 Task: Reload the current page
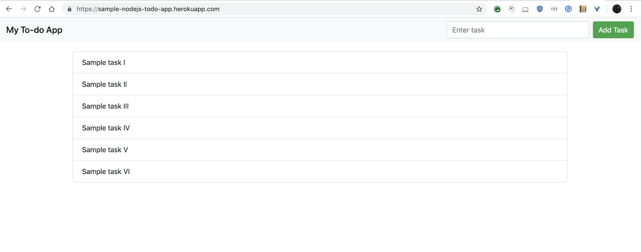pyautogui.click(x=38, y=9)
